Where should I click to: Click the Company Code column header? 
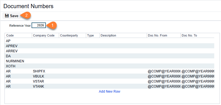click(x=45, y=36)
